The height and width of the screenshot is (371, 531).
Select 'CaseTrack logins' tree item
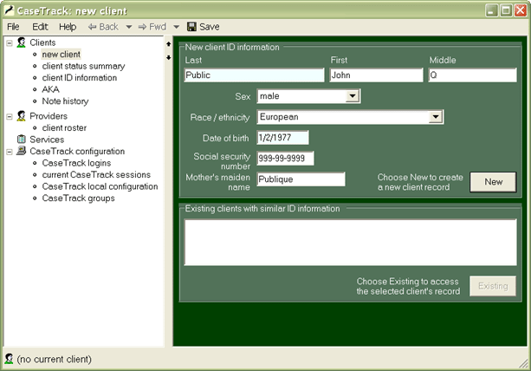(x=76, y=163)
